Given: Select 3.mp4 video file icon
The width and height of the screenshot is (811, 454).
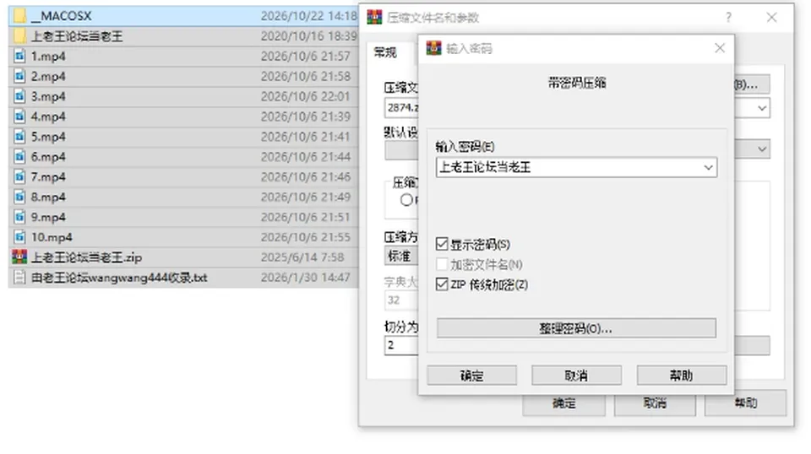Looking at the screenshot, I should tap(19, 96).
